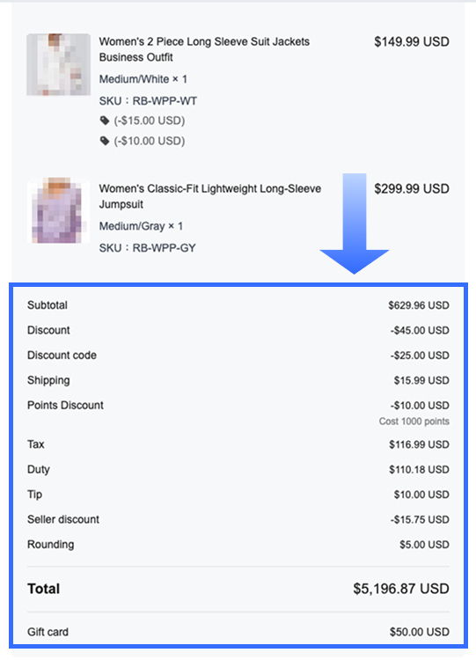Image resolution: width=476 pixels, height=660 pixels.
Task: Click the white suit jacket product thumbnail
Action: tap(58, 64)
